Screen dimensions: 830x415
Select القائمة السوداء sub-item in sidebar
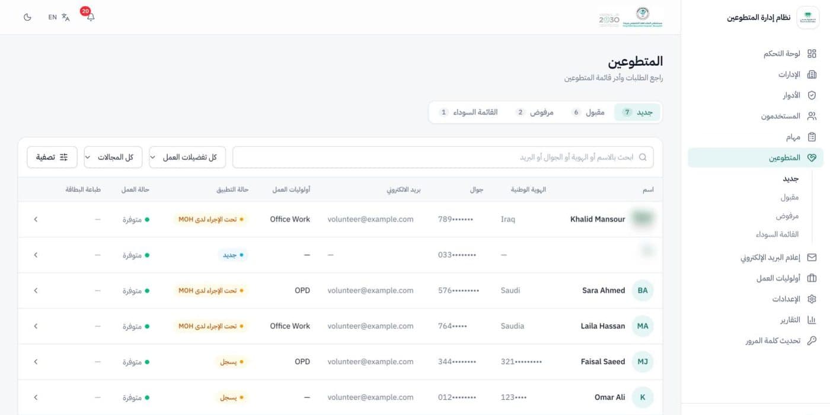[x=777, y=234]
